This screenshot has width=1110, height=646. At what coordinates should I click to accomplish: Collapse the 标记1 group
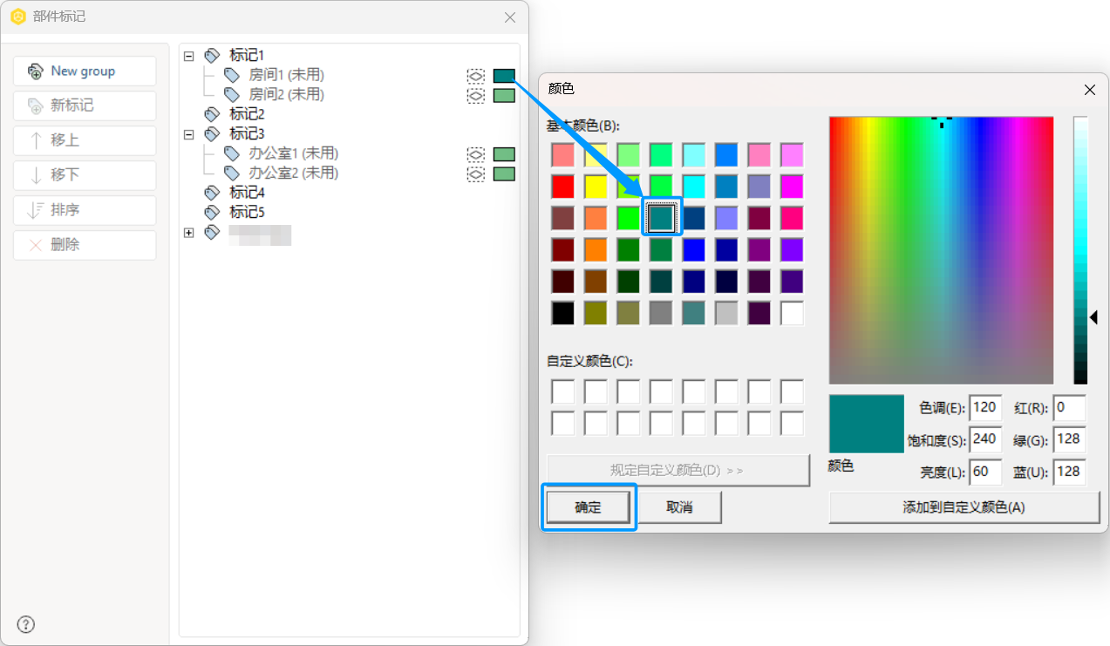click(188, 55)
